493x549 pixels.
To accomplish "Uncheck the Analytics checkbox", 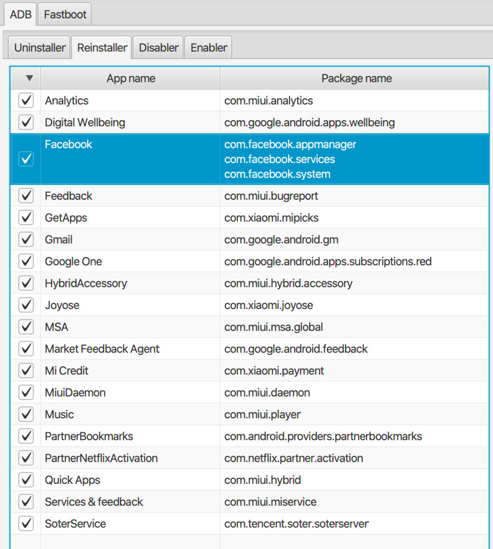I will 26,101.
